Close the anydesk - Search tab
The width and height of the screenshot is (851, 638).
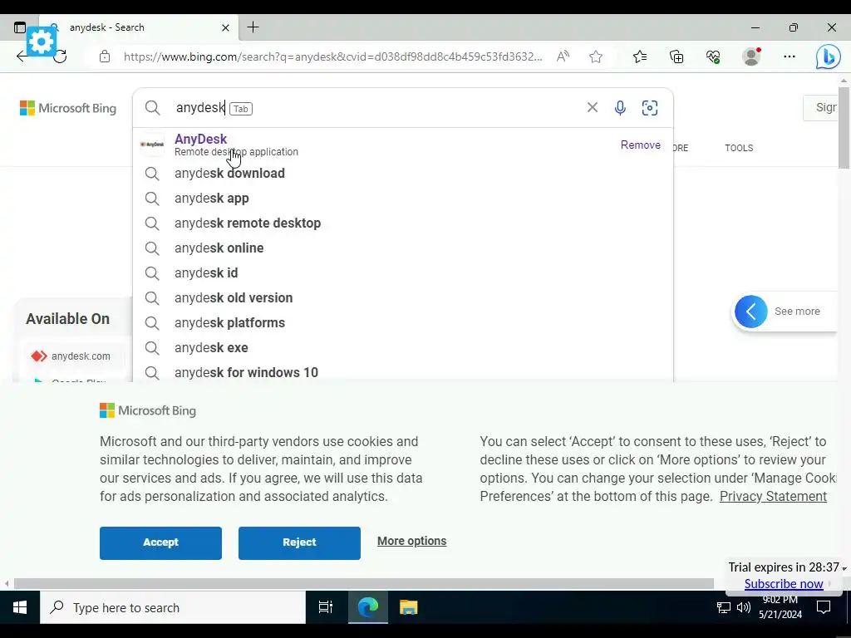(226, 27)
